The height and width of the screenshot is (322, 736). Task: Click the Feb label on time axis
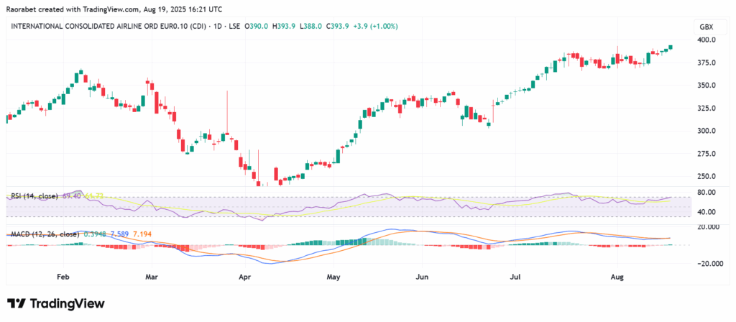pos(62,275)
